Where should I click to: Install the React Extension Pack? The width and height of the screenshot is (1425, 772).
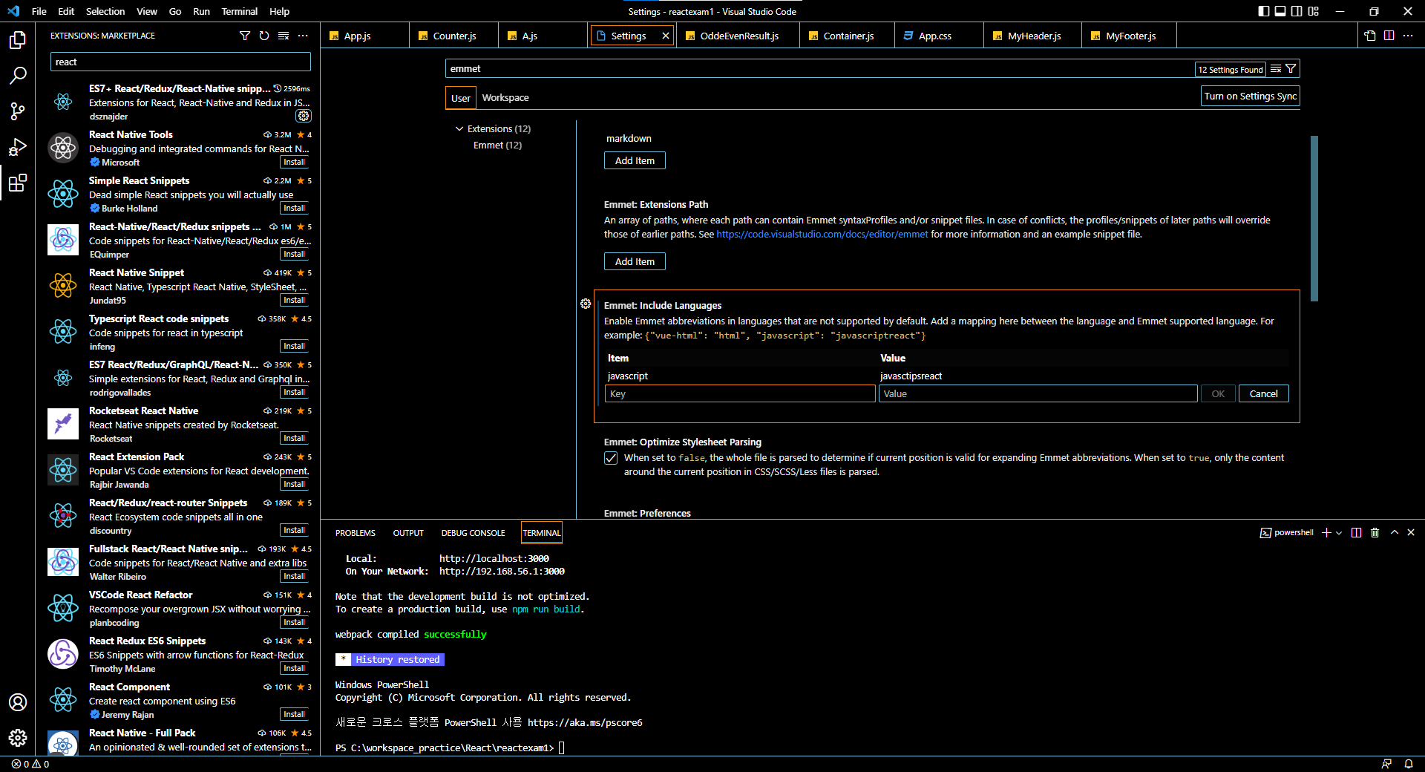coord(295,485)
